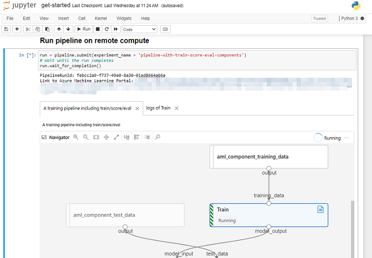Open the Cell menu
Screen dimensions: 372x258
click(82, 19)
